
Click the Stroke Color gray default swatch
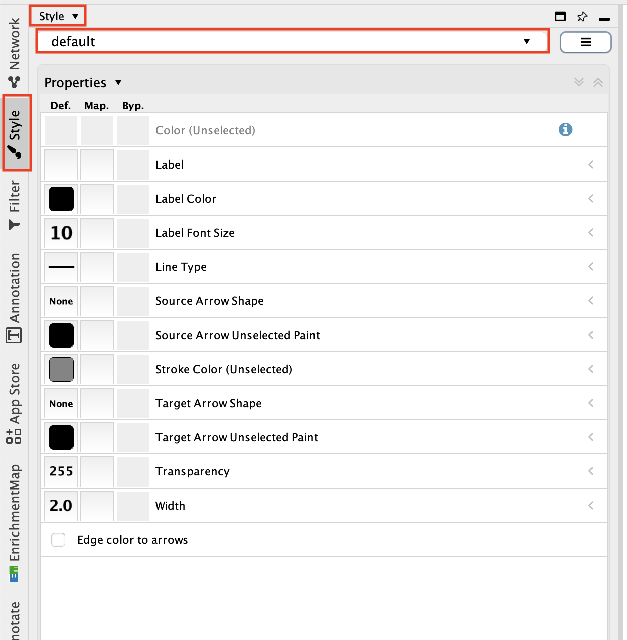pos(61,369)
